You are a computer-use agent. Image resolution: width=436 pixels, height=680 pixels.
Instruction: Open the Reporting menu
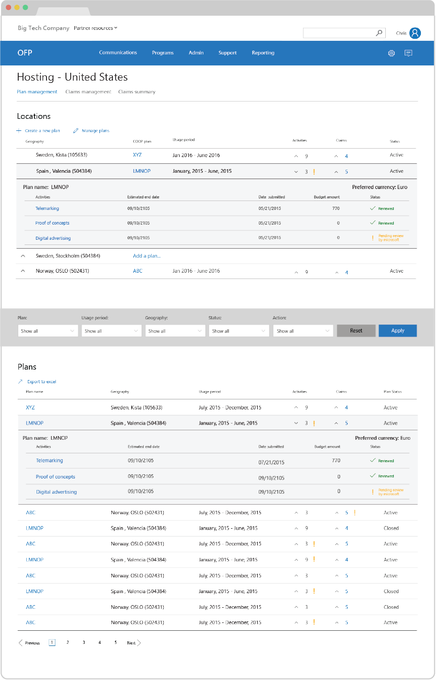[x=263, y=53]
